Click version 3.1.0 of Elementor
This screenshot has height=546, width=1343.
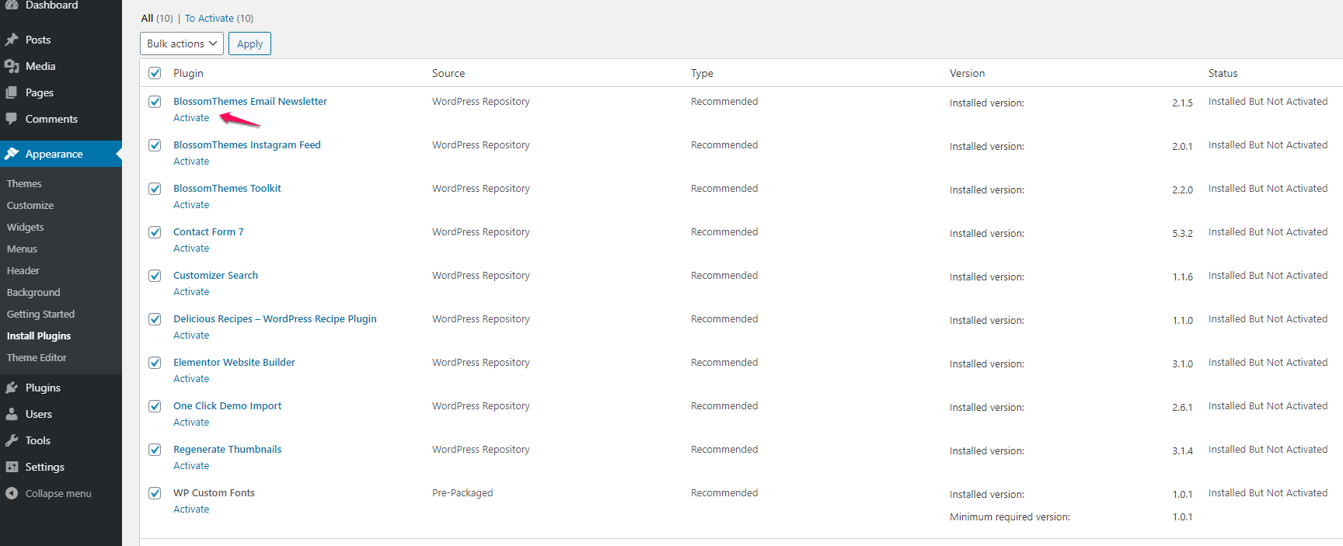pyautogui.click(x=1182, y=364)
